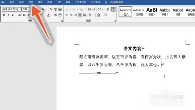This screenshot has width=195, height=110.
Task: Open paragraph dialog launcher
Action: 115,21
